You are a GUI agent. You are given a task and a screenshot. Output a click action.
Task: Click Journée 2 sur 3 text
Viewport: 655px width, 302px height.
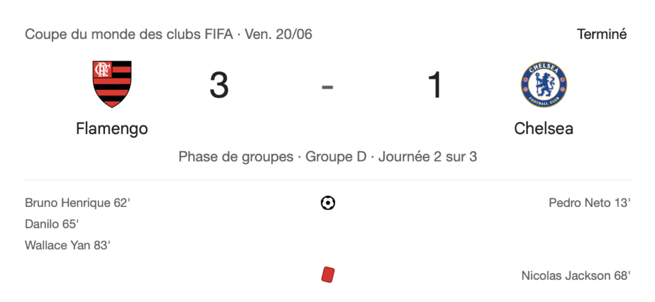click(428, 157)
